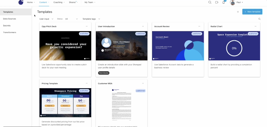The width and height of the screenshot is (267, 127).
Task: Open Secrets in the left sidebar
Action: click(7, 26)
